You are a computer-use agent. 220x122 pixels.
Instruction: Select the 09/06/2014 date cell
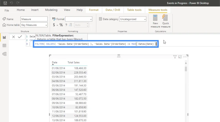(58, 103)
